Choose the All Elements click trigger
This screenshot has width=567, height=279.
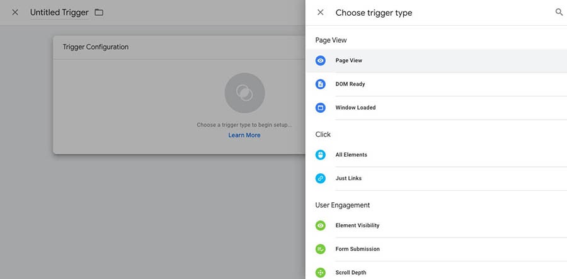[437, 155]
